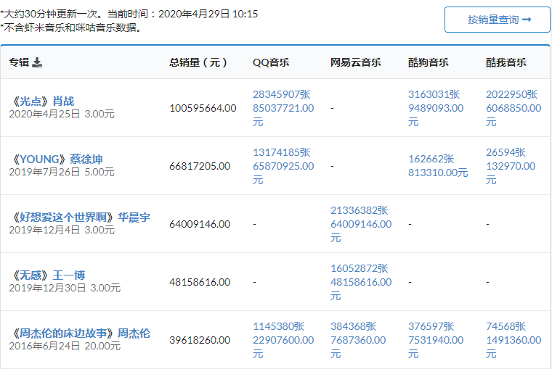Click total sales value 66817205.00
The height and width of the screenshot is (369, 552).
click(x=200, y=166)
